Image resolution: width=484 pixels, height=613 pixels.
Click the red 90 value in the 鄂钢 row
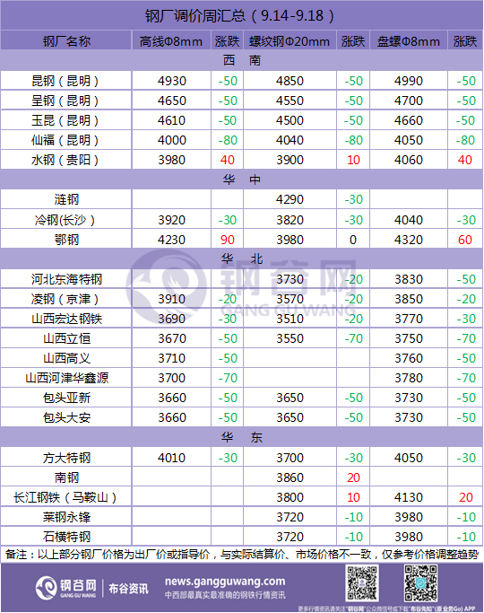click(228, 240)
